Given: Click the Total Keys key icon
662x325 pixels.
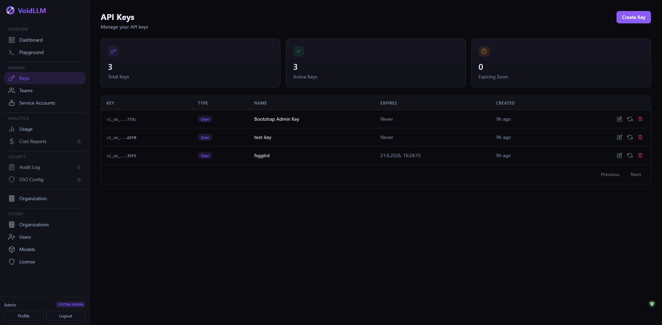Looking at the screenshot, I should [x=113, y=51].
